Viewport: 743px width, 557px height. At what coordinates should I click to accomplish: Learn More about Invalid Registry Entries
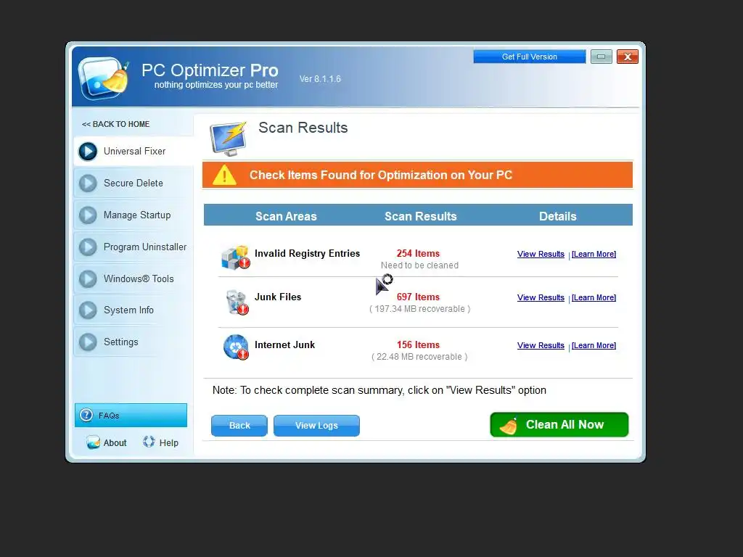[594, 254]
